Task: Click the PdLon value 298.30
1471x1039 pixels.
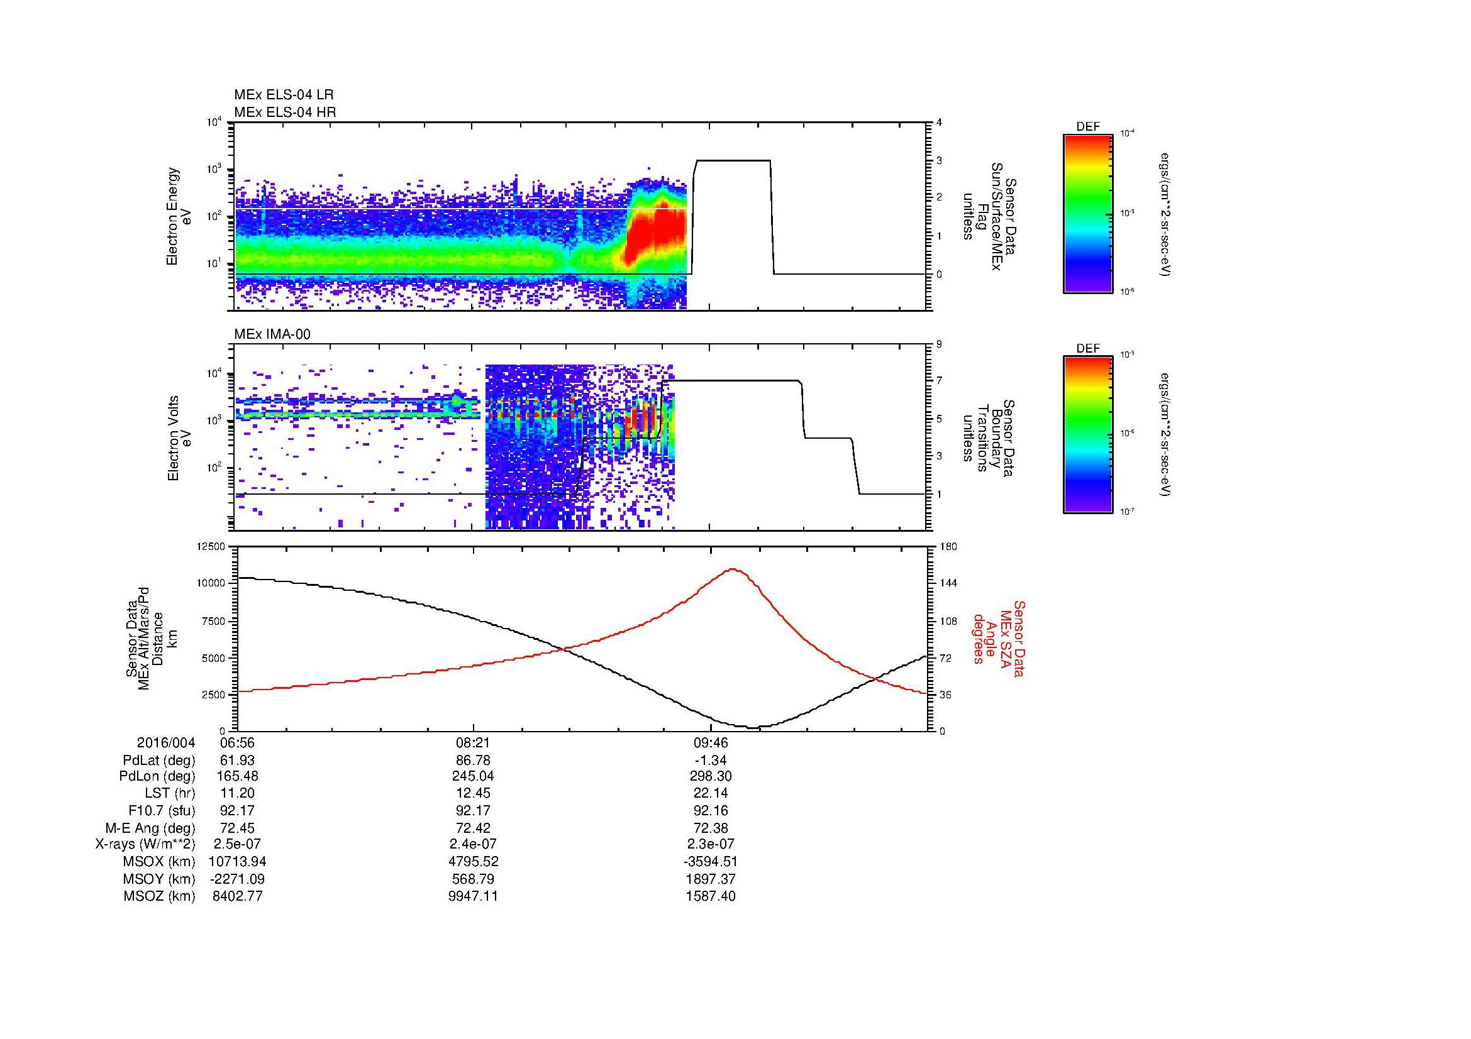Action: click(x=711, y=776)
